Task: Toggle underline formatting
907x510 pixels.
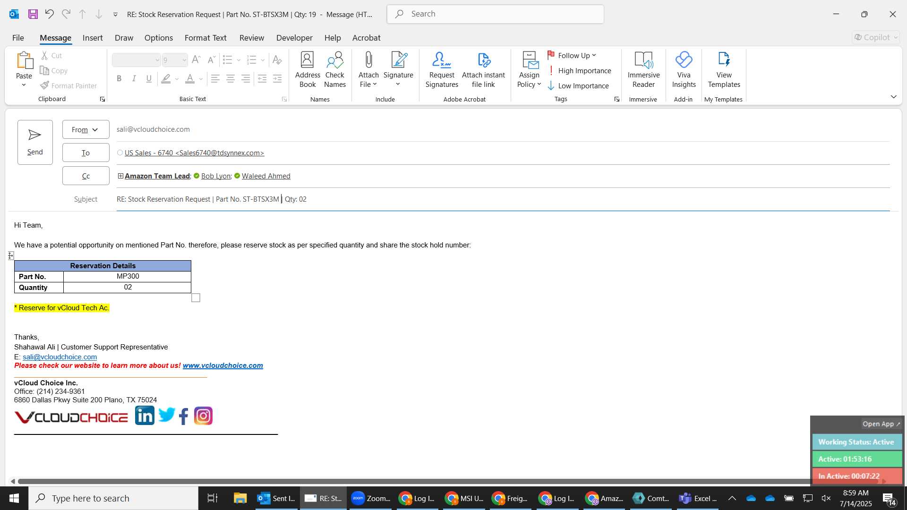Action: 149,78
